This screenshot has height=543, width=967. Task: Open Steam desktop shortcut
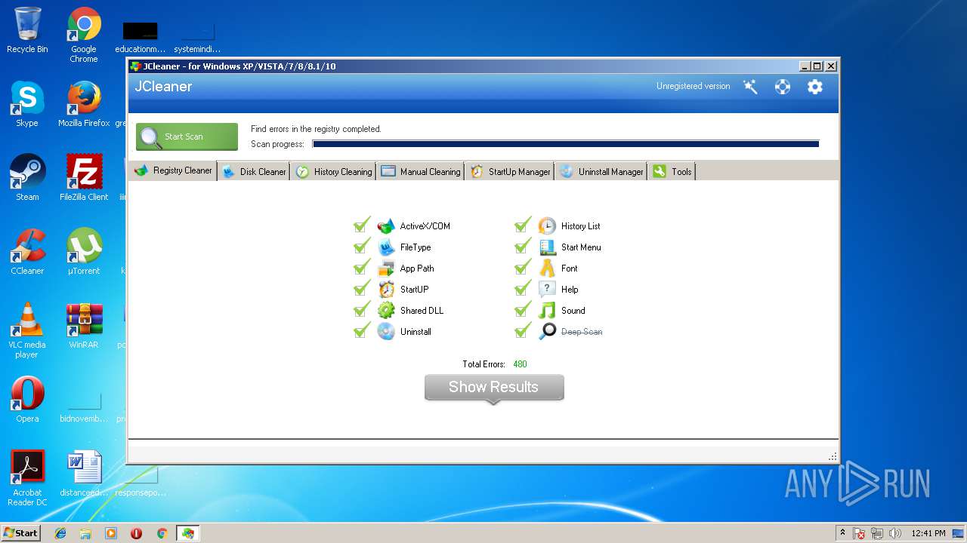(x=27, y=178)
